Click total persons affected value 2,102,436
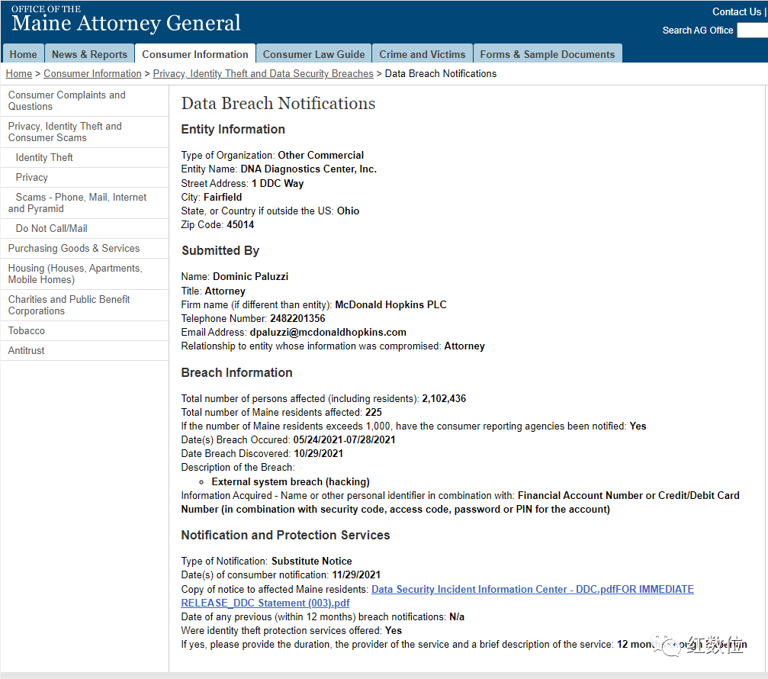The width and height of the screenshot is (768, 679). point(444,399)
